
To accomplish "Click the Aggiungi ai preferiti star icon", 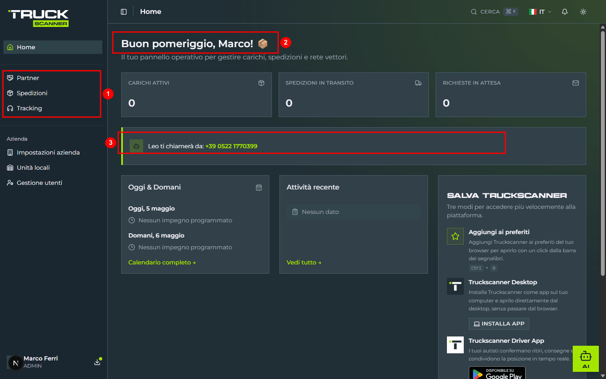I will [x=455, y=236].
